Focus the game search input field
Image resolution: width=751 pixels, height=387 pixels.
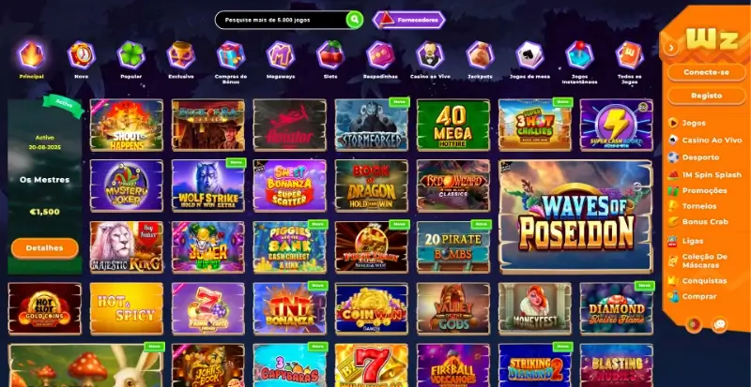point(281,20)
